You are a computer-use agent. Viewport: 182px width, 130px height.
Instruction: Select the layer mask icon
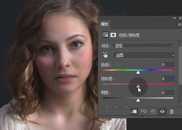[113, 35]
